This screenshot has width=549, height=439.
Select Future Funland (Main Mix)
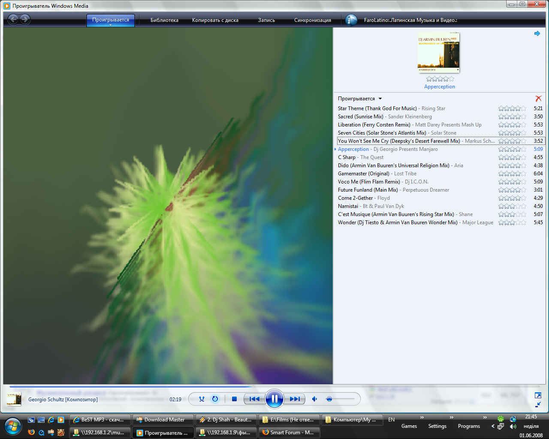click(440, 190)
